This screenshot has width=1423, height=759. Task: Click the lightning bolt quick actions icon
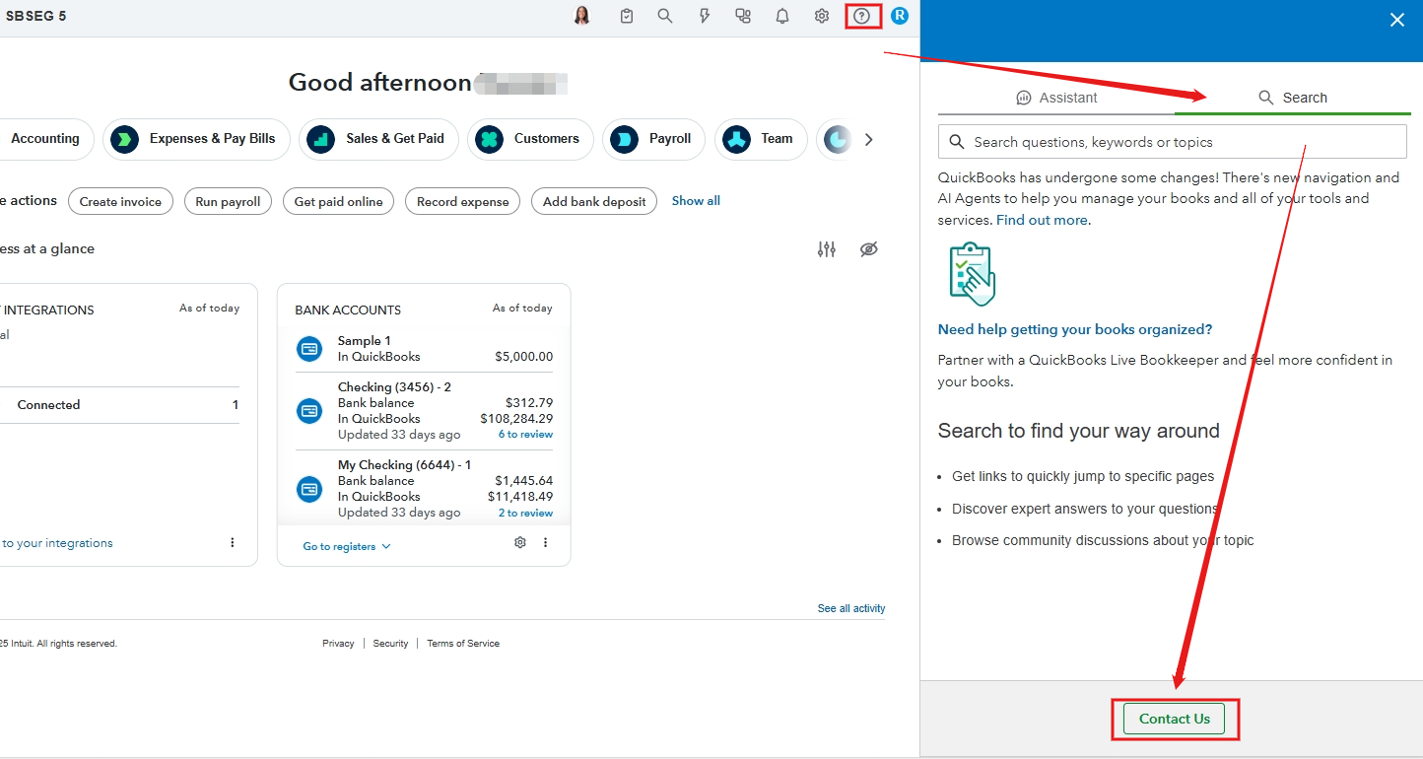coord(705,16)
